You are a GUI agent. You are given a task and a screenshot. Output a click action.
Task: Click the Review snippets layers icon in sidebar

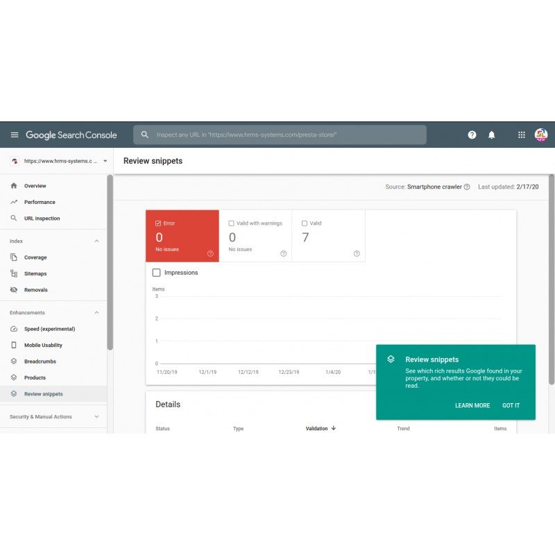[14, 394]
